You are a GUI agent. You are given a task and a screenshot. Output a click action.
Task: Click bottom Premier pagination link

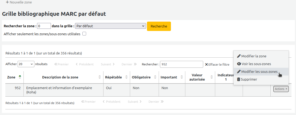tap(89, 102)
